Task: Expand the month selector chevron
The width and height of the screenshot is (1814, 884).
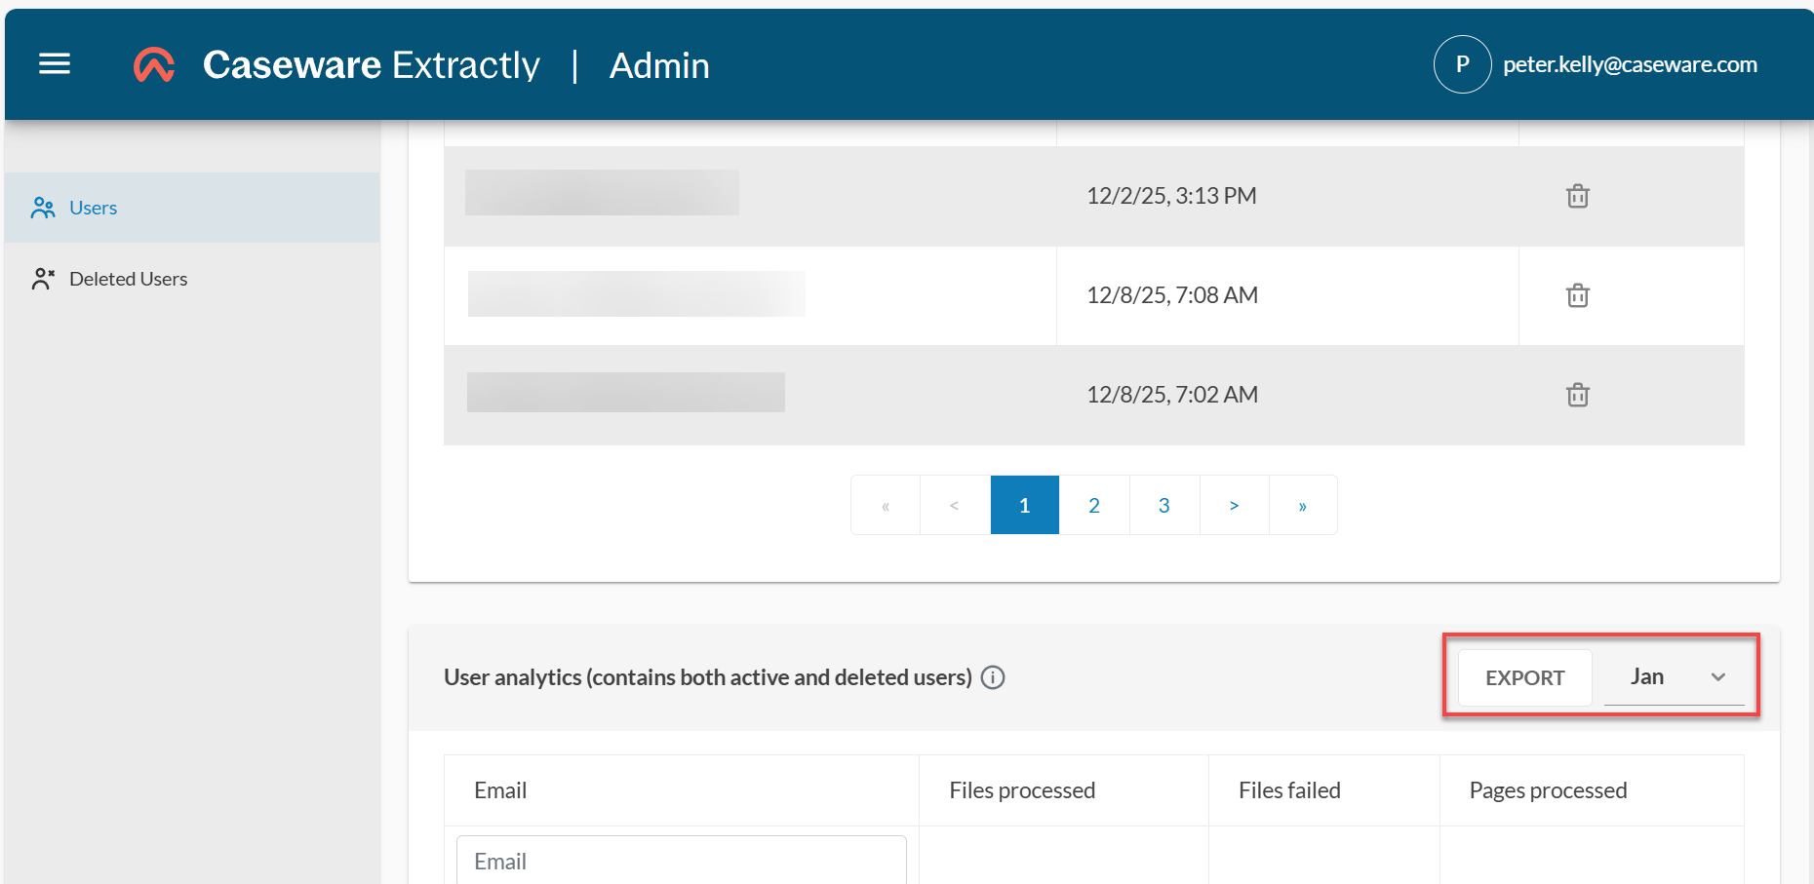Action: (x=1718, y=676)
